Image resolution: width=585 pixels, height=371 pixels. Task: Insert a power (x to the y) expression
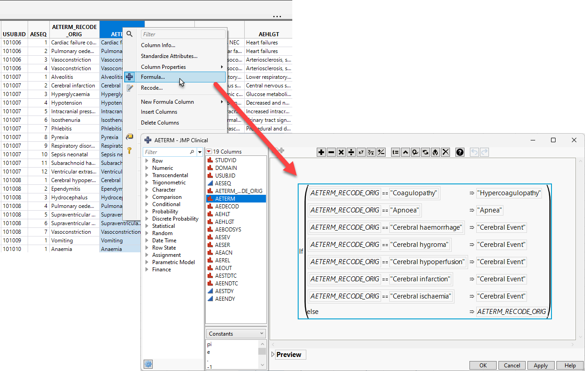pyautogui.click(x=361, y=152)
